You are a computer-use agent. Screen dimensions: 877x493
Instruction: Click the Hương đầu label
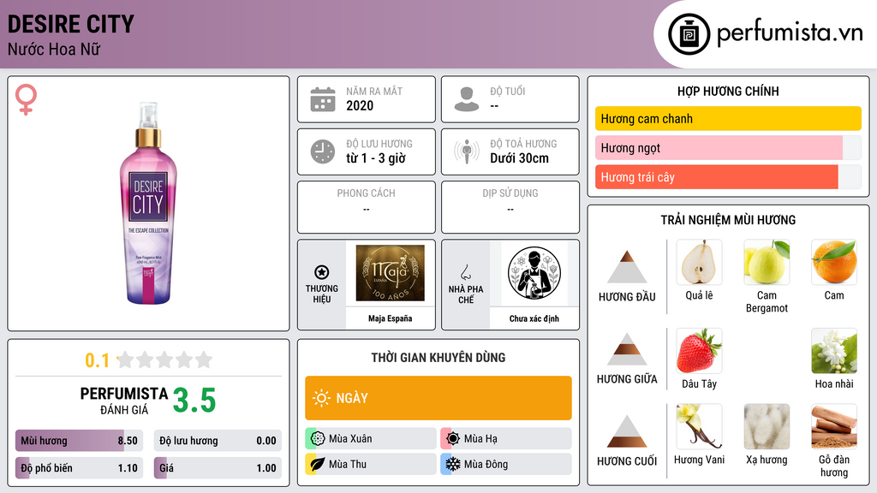pos(627,297)
